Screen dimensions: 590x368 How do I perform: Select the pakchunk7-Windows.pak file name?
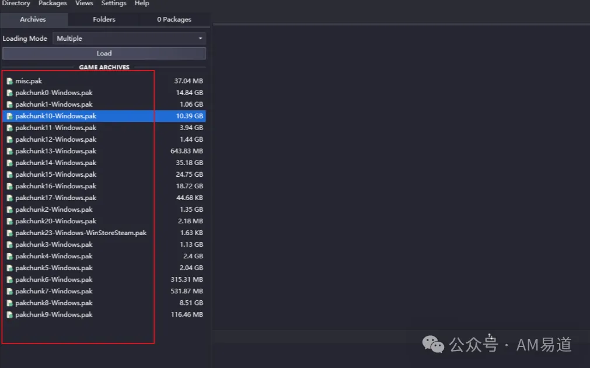click(x=54, y=292)
